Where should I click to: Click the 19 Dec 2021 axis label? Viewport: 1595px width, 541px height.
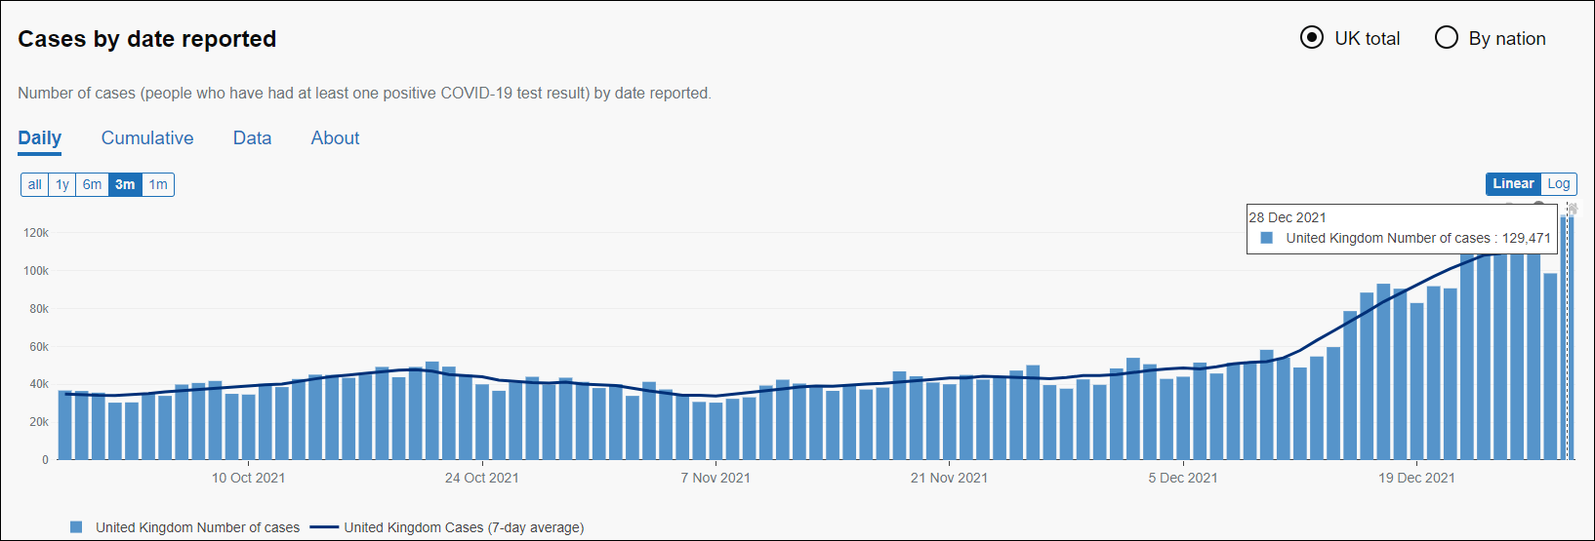(1416, 478)
